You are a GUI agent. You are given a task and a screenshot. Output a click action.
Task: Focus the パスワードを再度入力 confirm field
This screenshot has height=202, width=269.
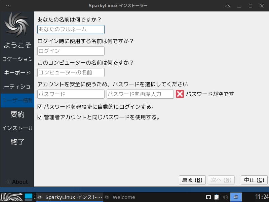click(x=140, y=94)
